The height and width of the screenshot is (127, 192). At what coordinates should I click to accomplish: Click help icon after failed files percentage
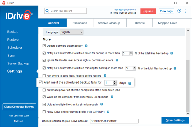point(172,53)
